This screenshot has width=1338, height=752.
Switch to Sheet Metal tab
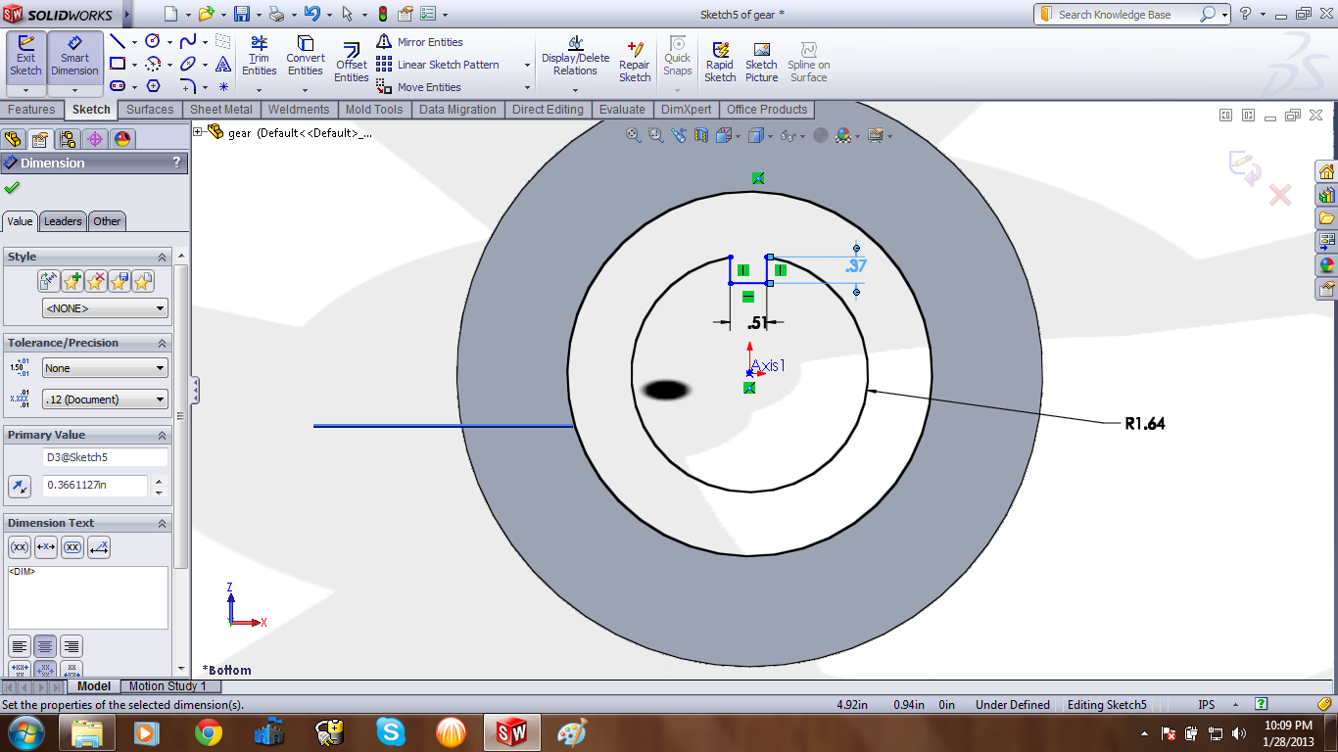(x=221, y=110)
